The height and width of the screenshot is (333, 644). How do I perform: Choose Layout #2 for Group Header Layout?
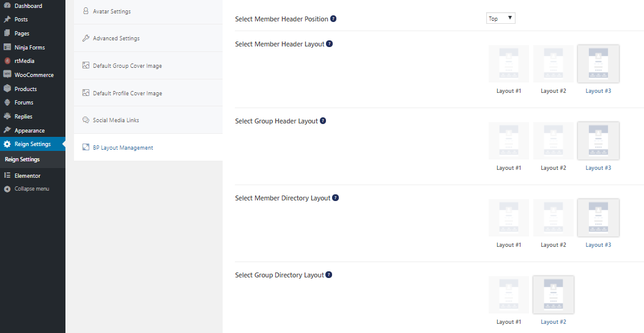[553, 141]
